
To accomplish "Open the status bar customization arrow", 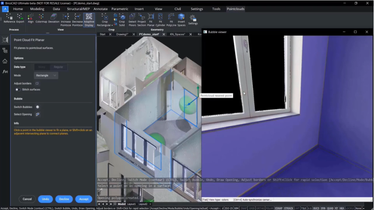I will (364, 208).
